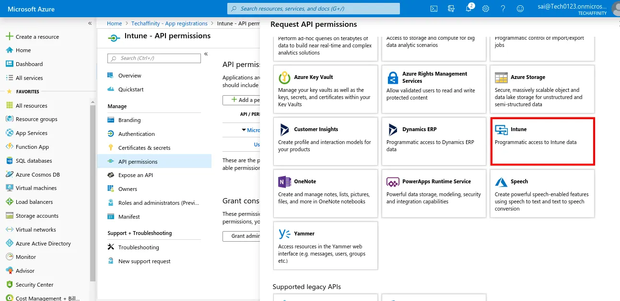
Task: Open Advisor in the sidebar
Action: pyautogui.click(x=20, y=271)
